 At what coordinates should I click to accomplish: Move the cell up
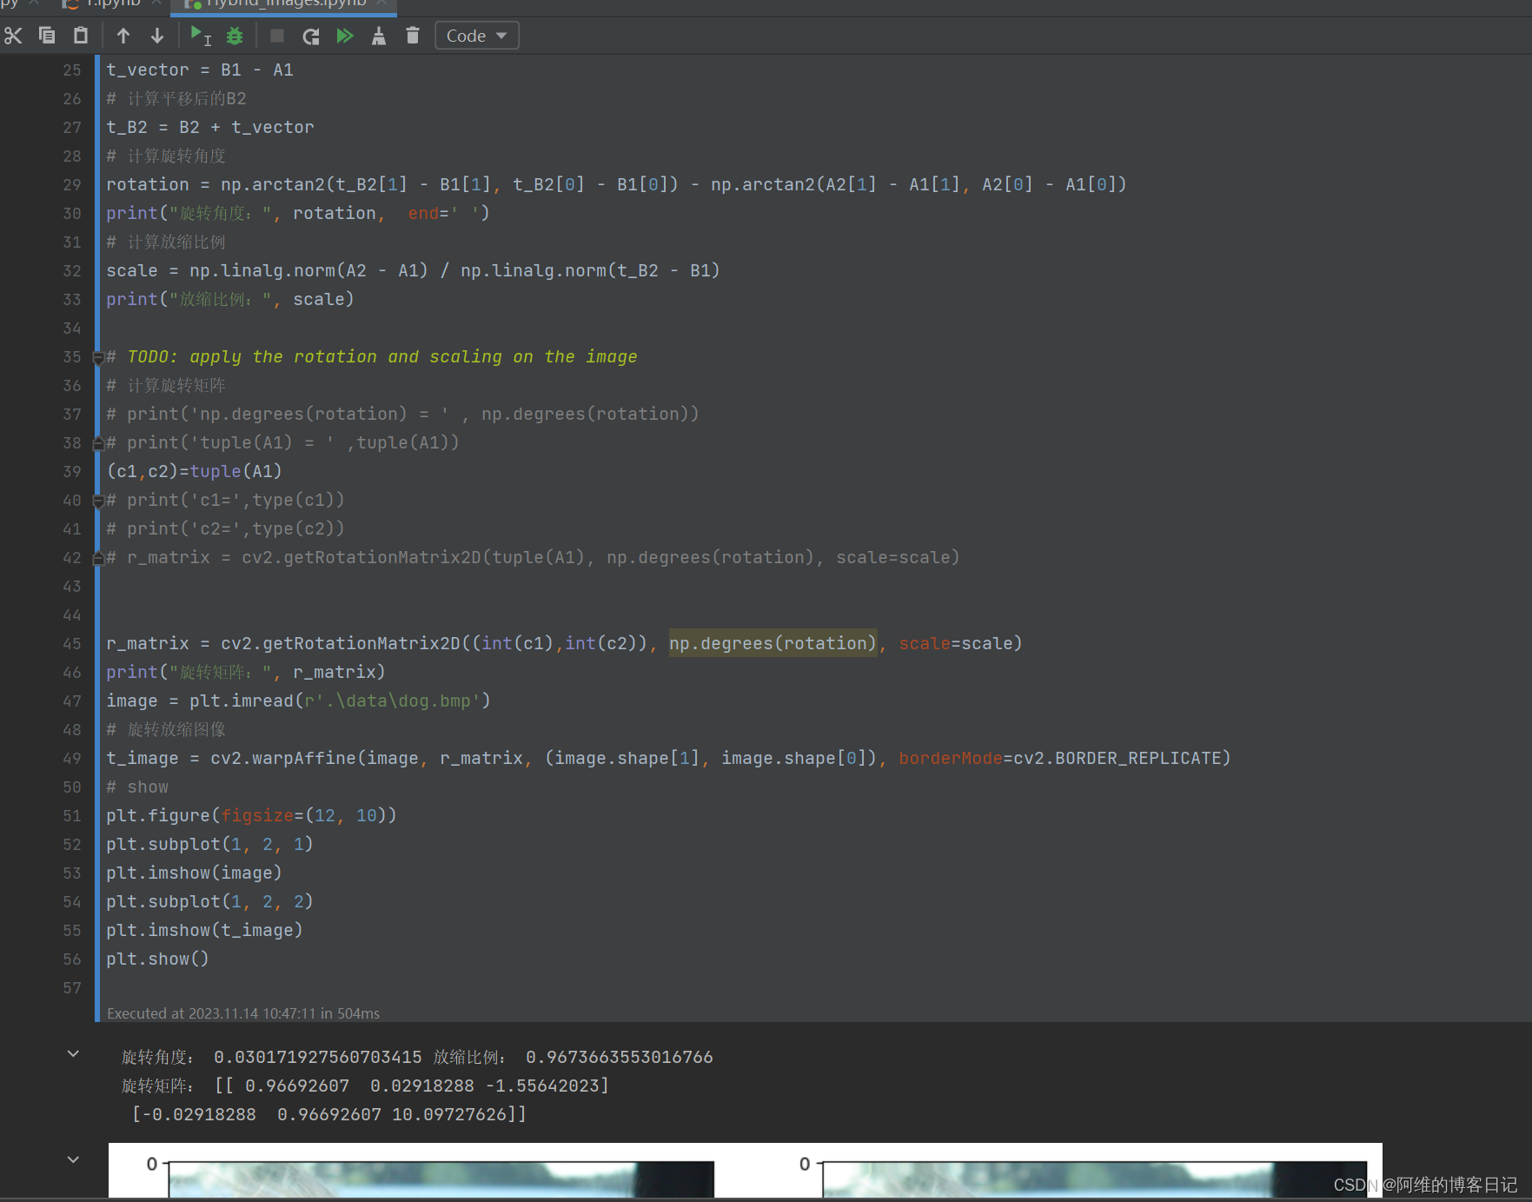pos(123,36)
